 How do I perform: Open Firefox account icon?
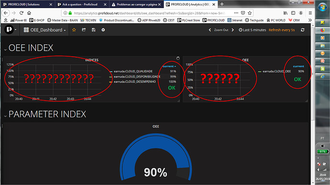(301, 13)
